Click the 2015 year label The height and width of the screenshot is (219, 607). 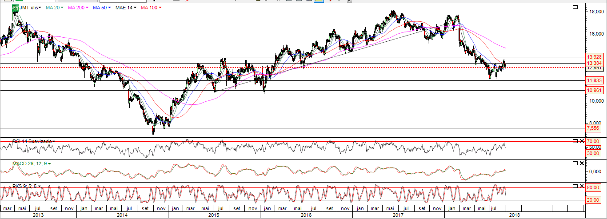tap(214, 215)
